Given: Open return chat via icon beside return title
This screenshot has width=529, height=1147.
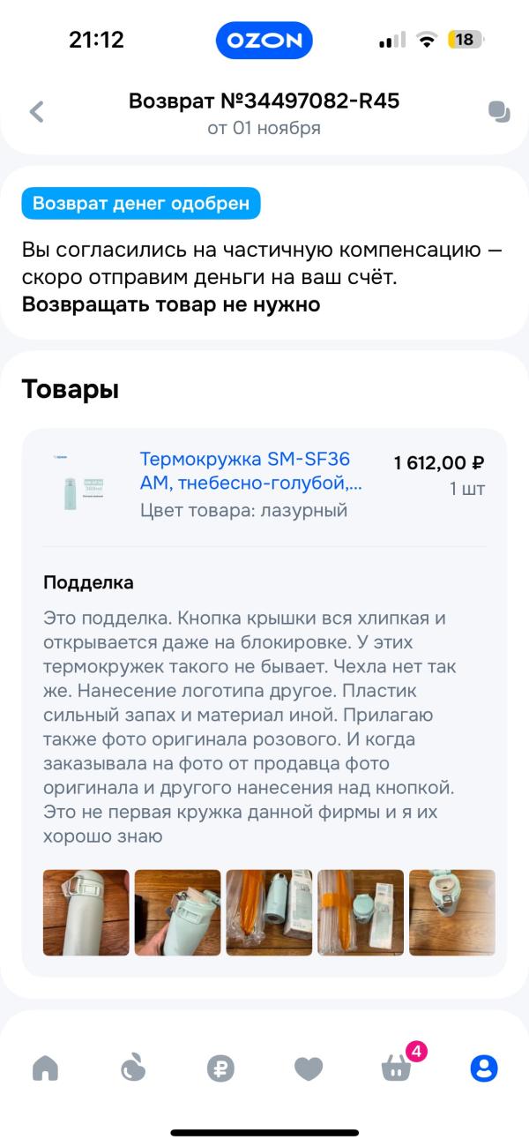Looking at the screenshot, I should point(498,112).
